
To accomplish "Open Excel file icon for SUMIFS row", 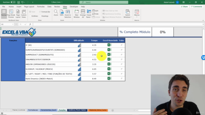I will 109,50.
